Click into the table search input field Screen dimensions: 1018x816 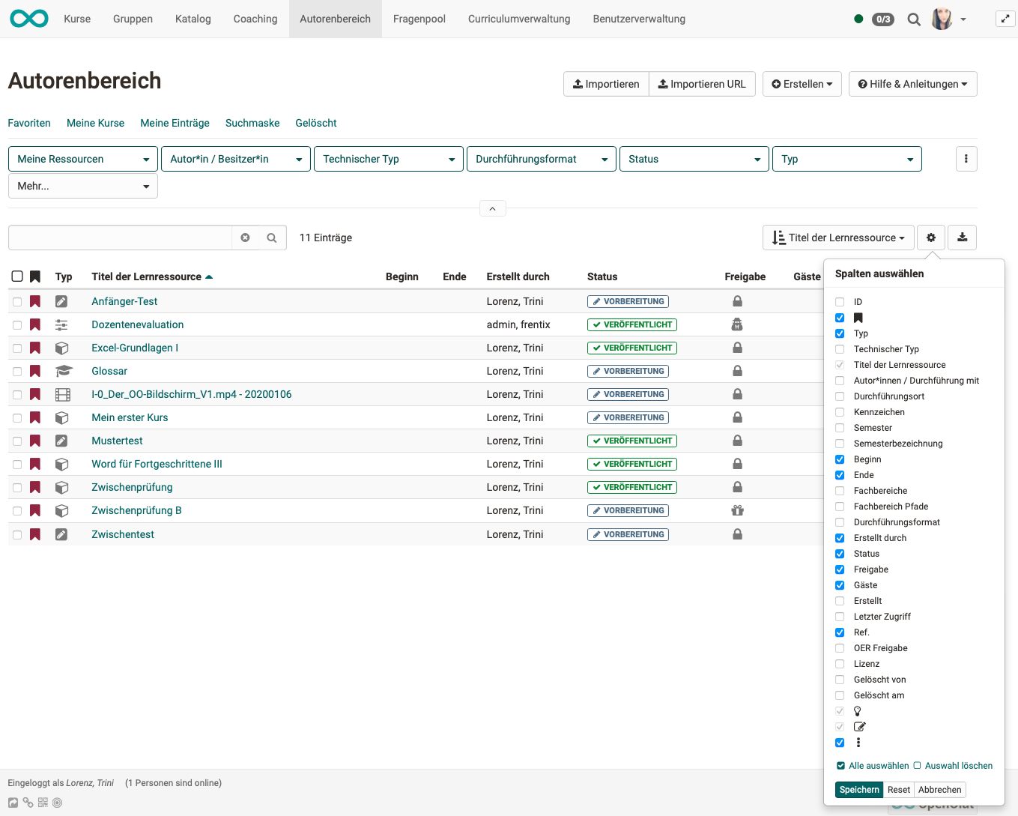tap(120, 238)
